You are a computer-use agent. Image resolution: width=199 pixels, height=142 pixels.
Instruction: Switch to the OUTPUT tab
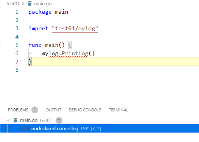[x=53, y=110]
